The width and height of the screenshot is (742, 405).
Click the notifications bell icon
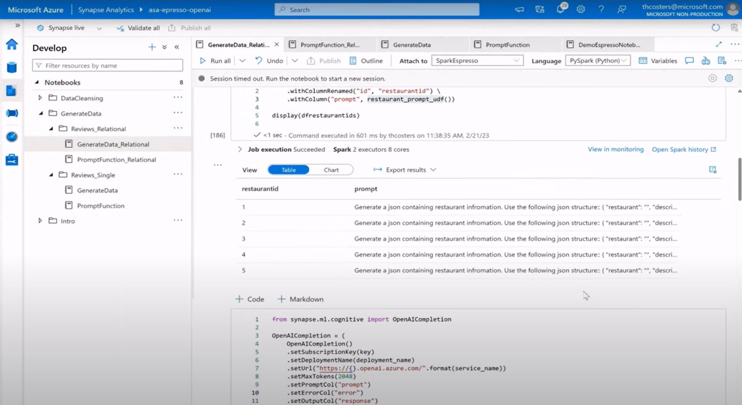tap(561, 9)
